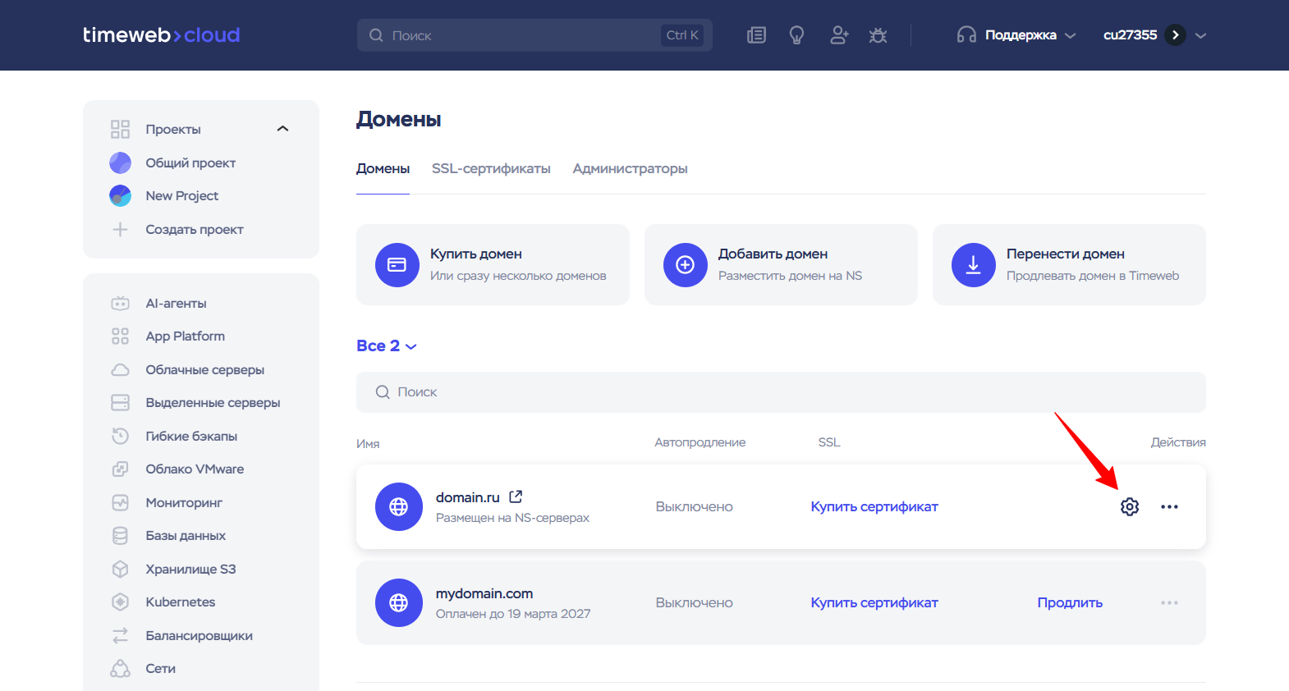
Task: Click the domains list Поиск field
Action: (780, 392)
